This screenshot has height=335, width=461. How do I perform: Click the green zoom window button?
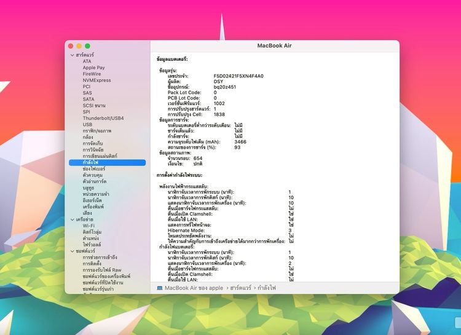click(87, 46)
